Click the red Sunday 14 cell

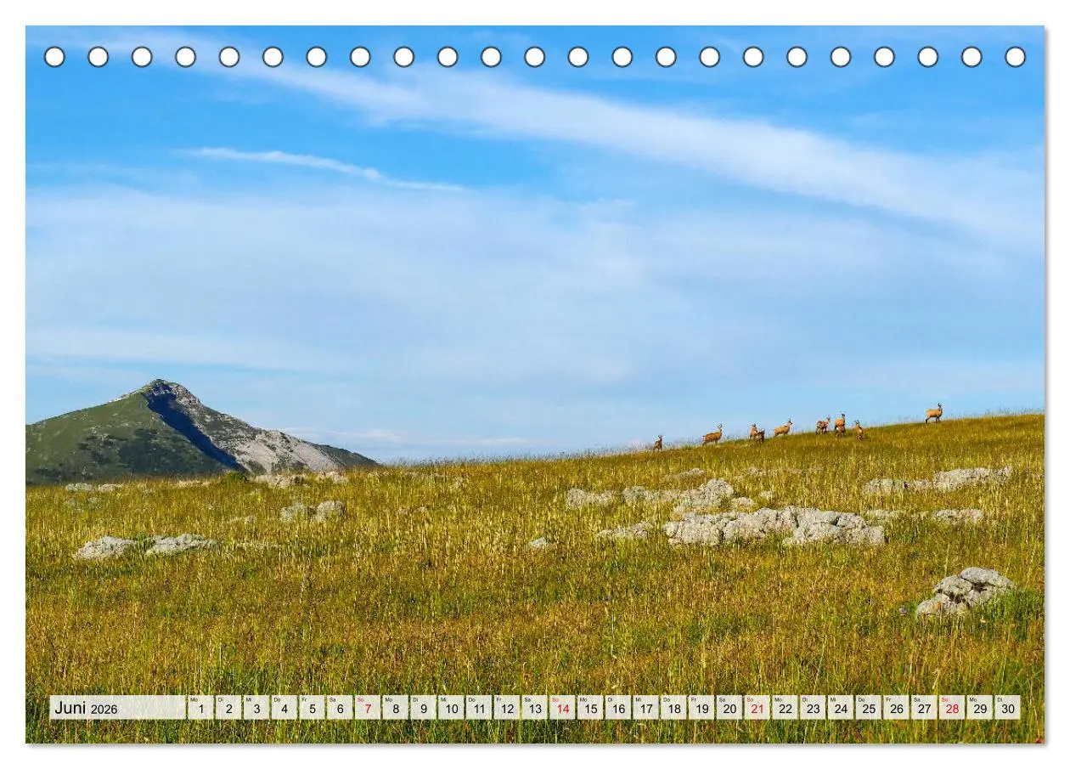click(x=562, y=708)
